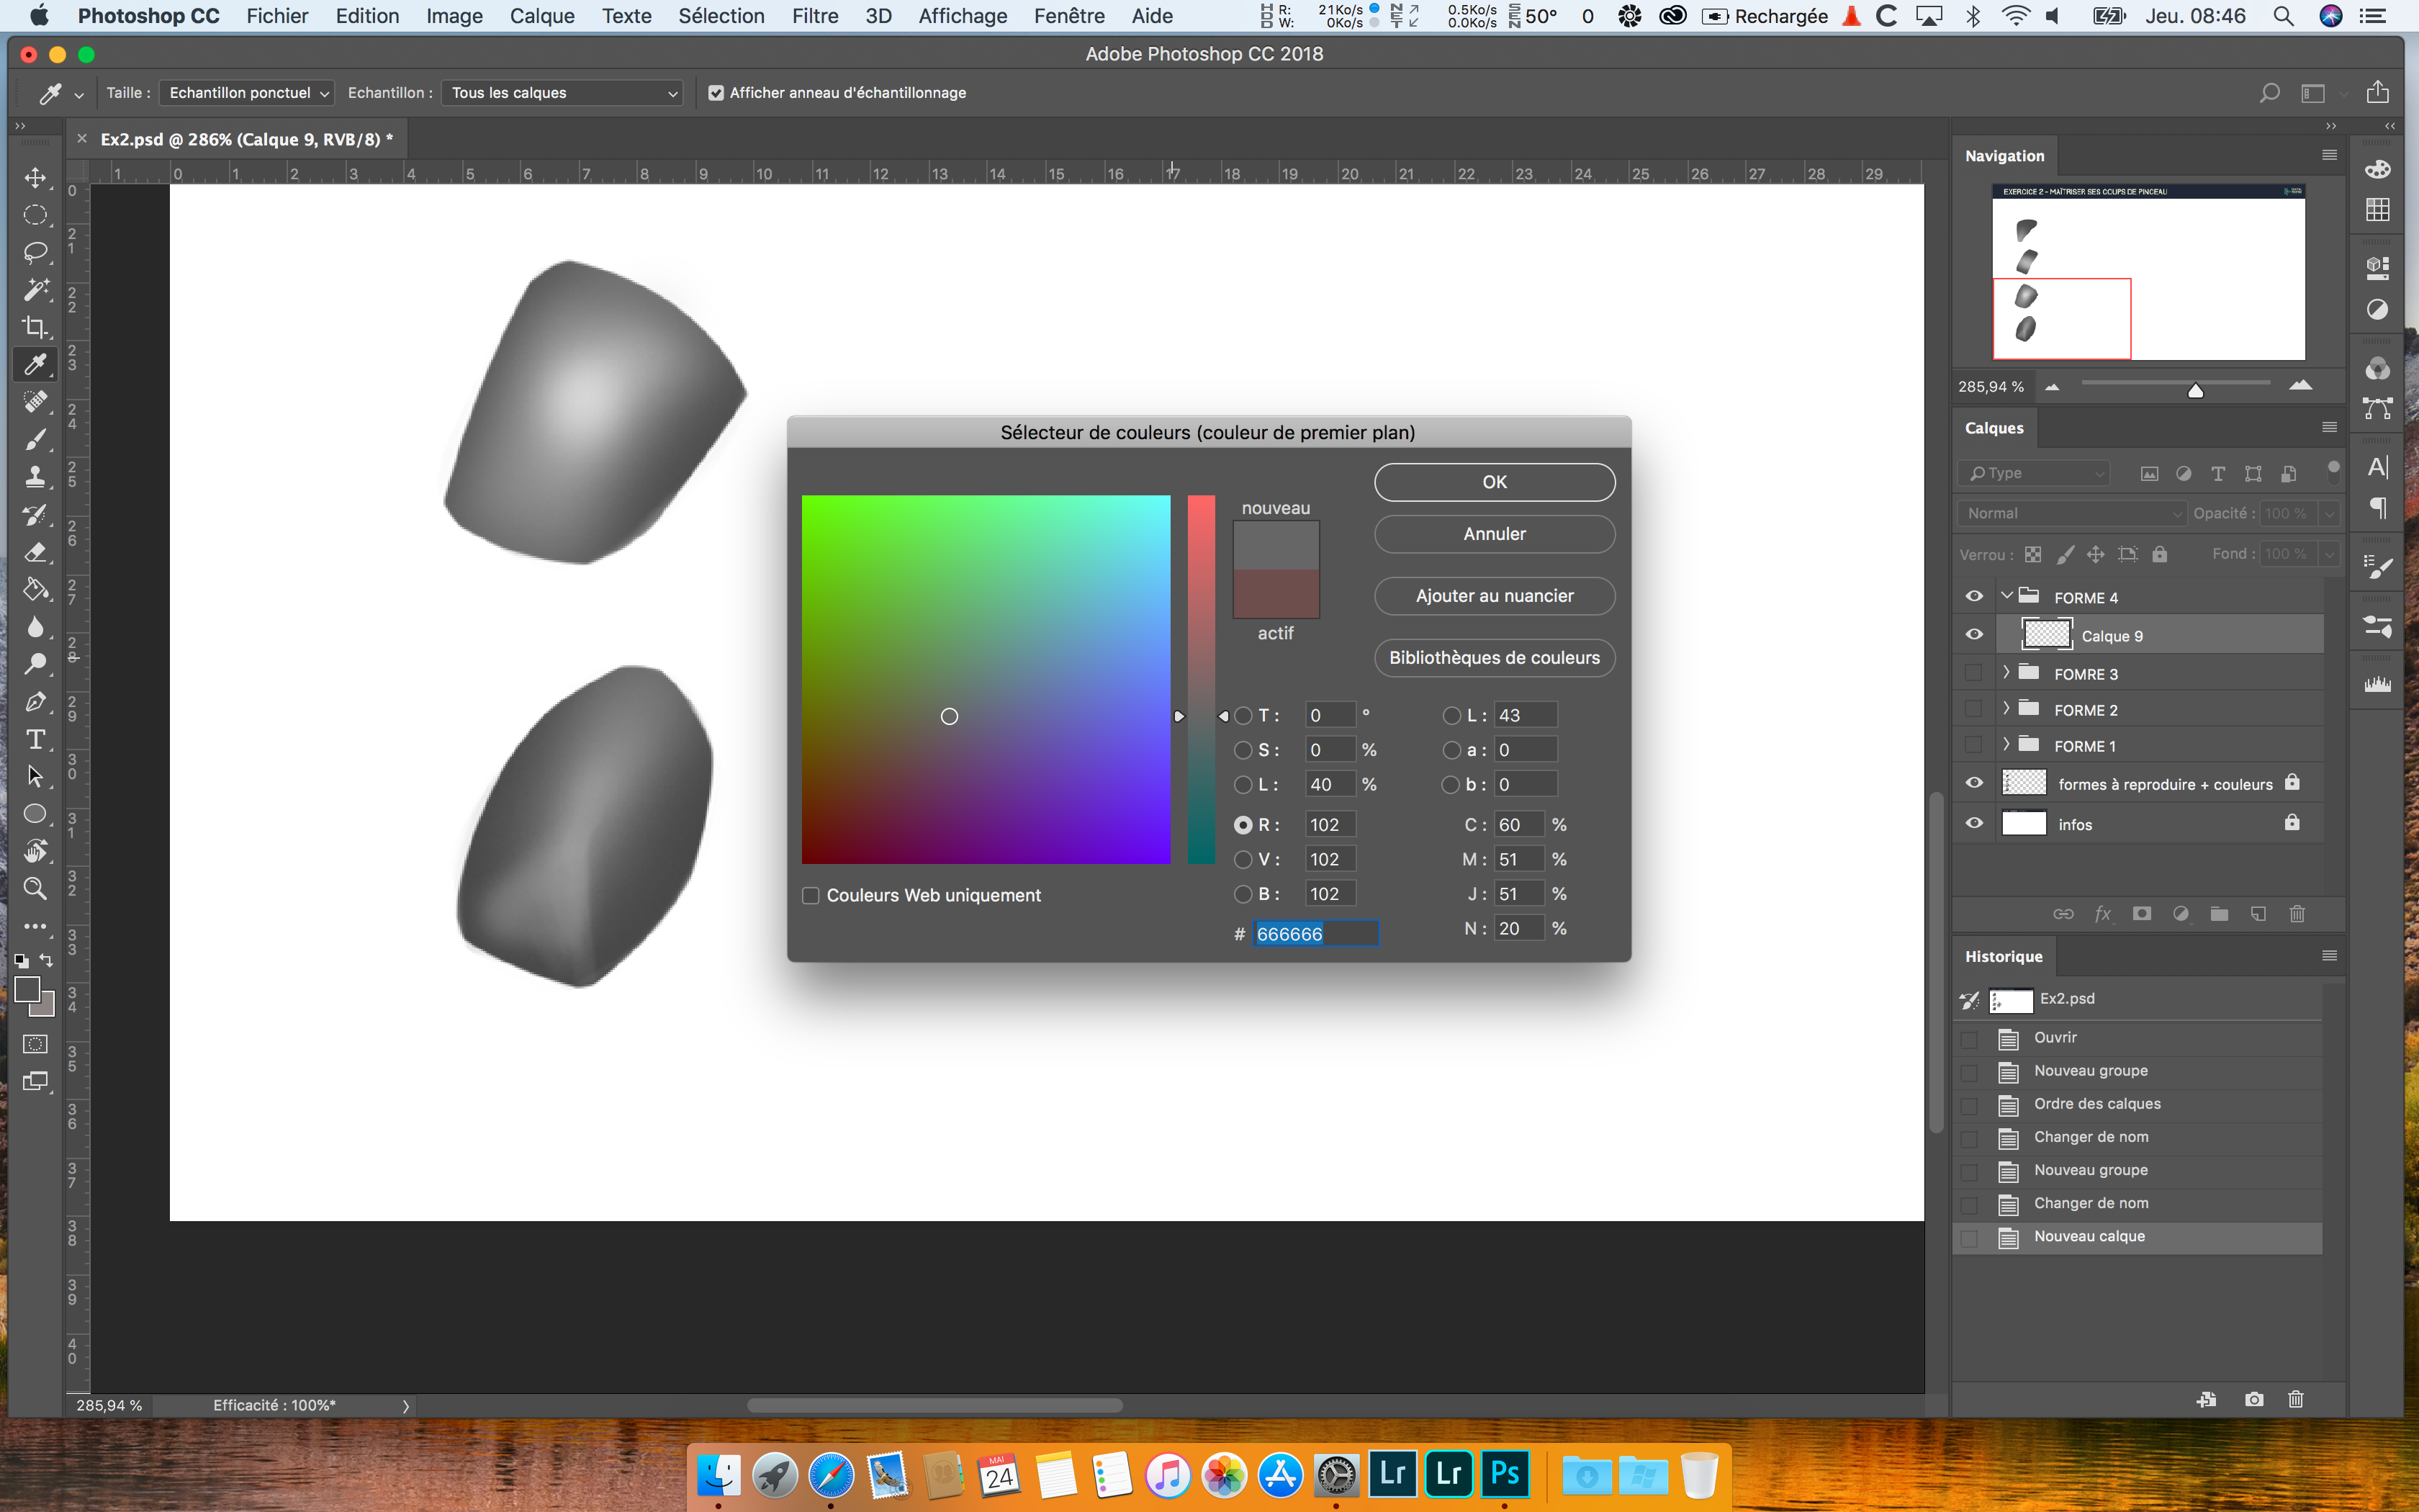
Task: Expand the FORME 2 layer group
Action: click(2005, 709)
